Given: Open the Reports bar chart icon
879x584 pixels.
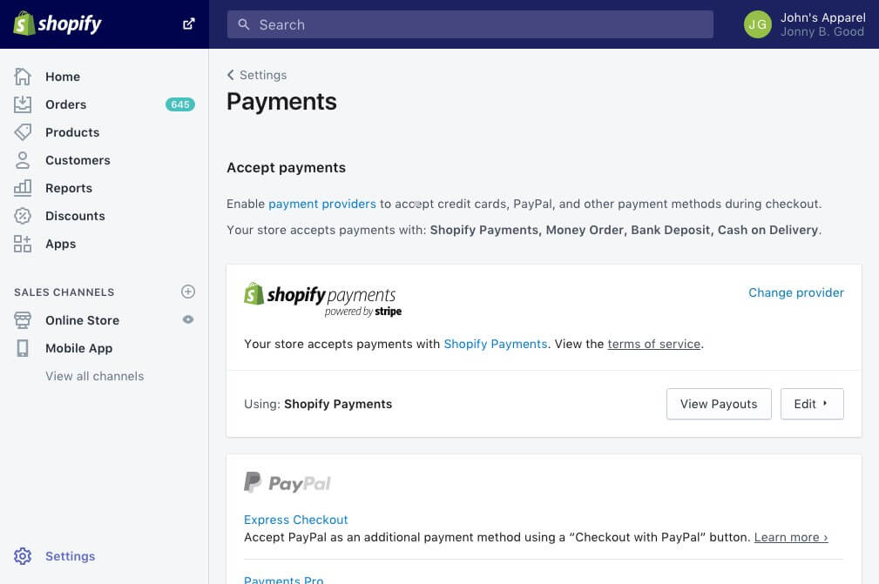Looking at the screenshot, I should click(23, 188).
